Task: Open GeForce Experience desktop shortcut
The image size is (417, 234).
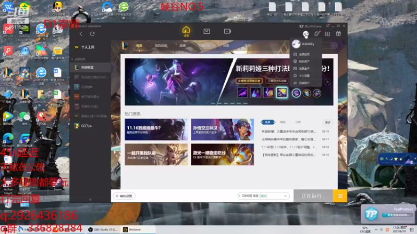Action: point(24,32)
